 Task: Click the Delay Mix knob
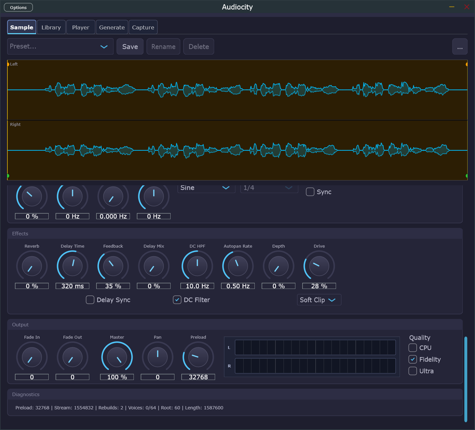[154, 266]
